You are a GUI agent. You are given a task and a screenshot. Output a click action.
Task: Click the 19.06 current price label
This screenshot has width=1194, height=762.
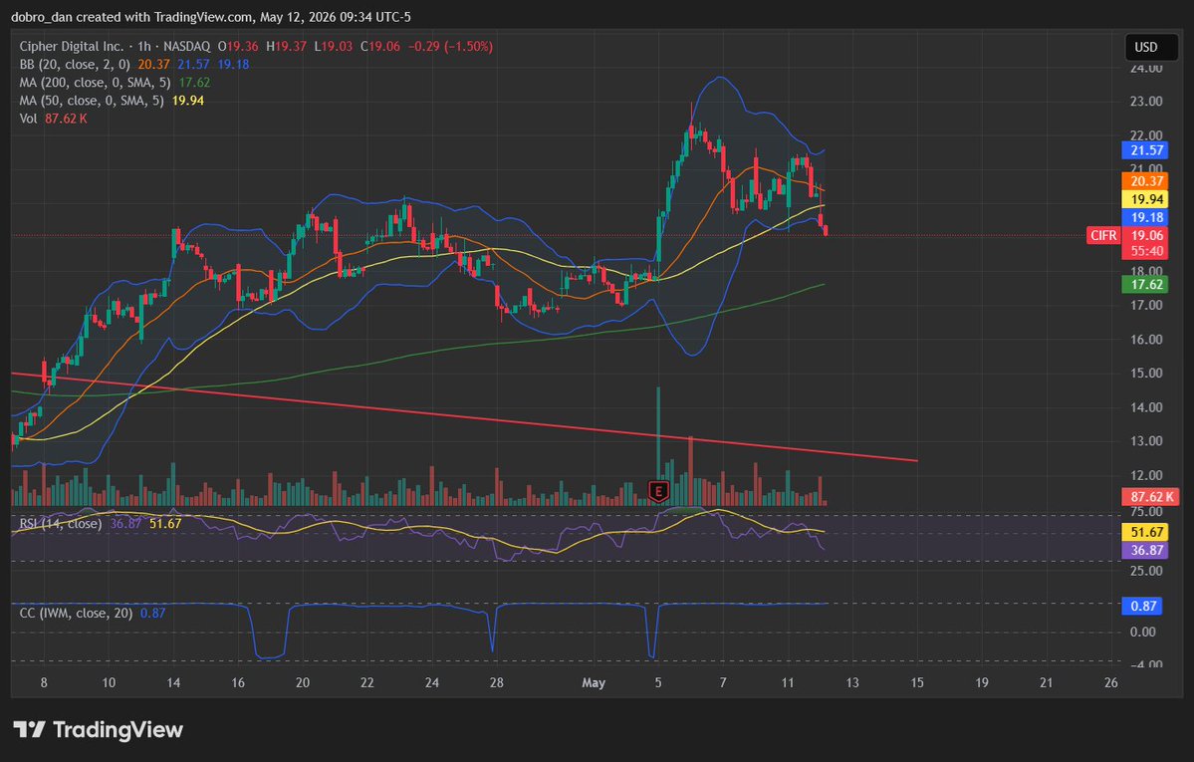1145,235
